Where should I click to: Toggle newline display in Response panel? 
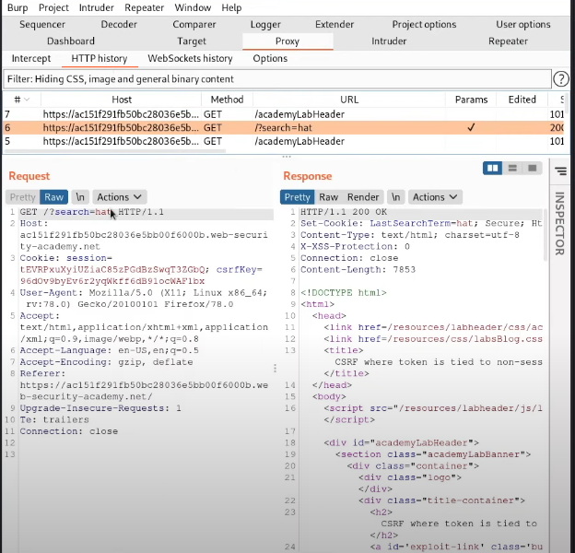tap(395, 197)
